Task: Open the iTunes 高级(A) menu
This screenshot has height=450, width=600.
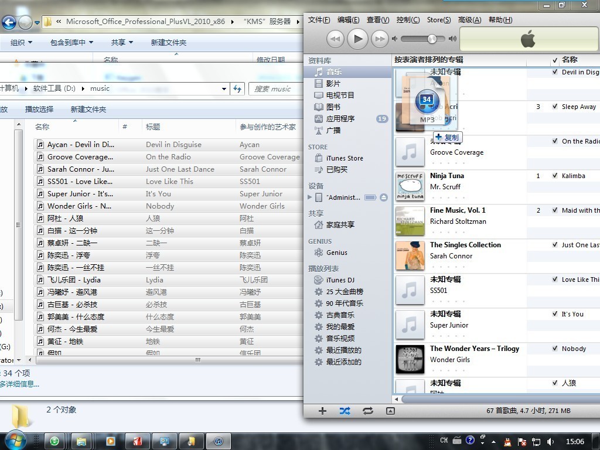Action: point(469,20)
